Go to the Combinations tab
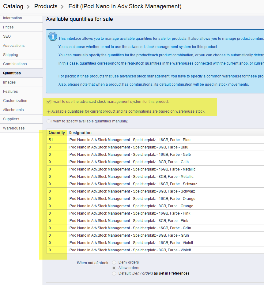This screenshot has width=264, height=285. [x=21, y=64]
